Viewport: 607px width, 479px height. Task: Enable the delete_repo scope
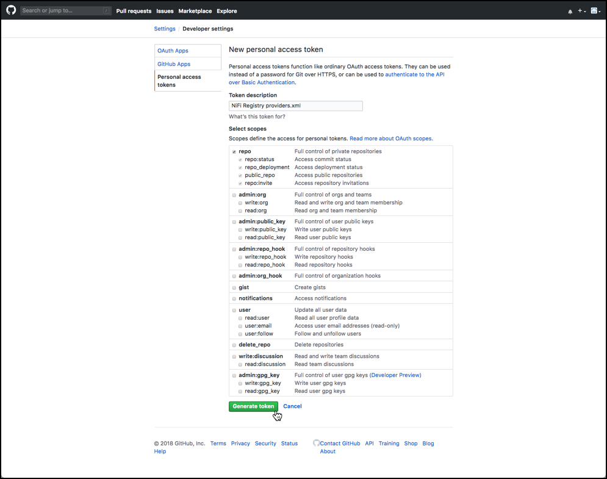(234, 344)
